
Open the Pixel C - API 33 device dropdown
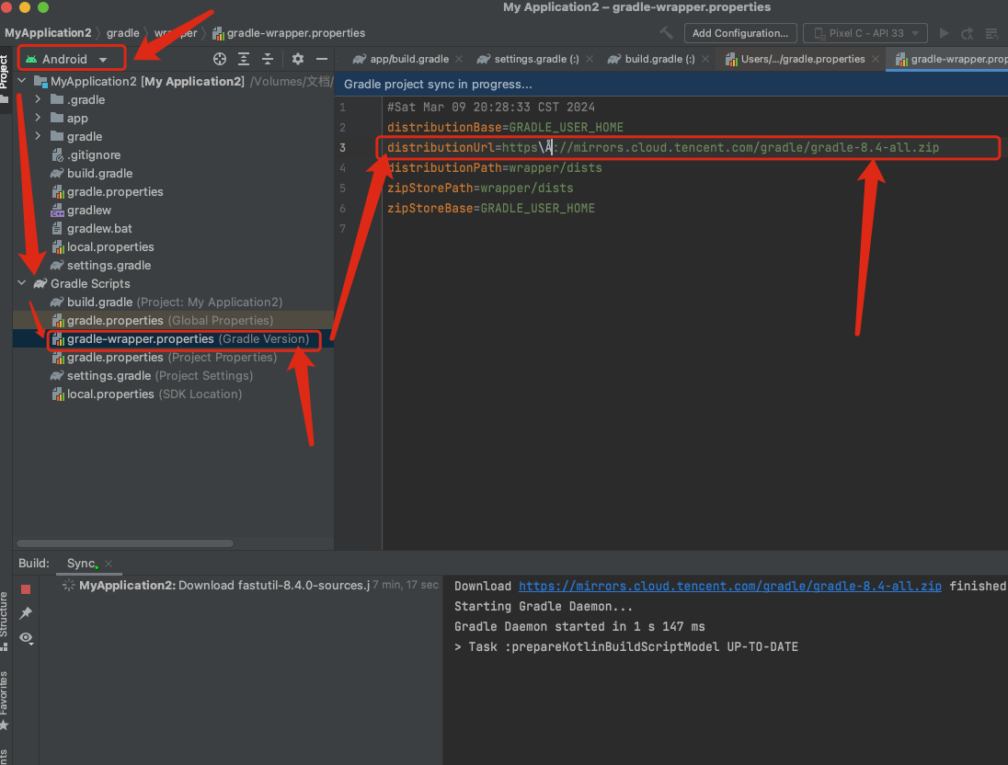tap(865, 33)
